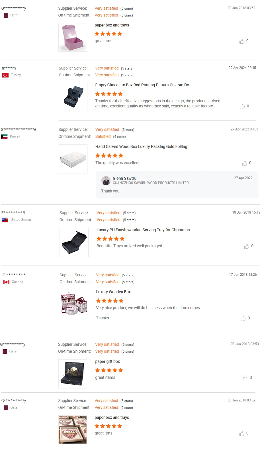
Task: Open 'Hand Carved Wood Box Luxury Packing' link
Action: 141,147
